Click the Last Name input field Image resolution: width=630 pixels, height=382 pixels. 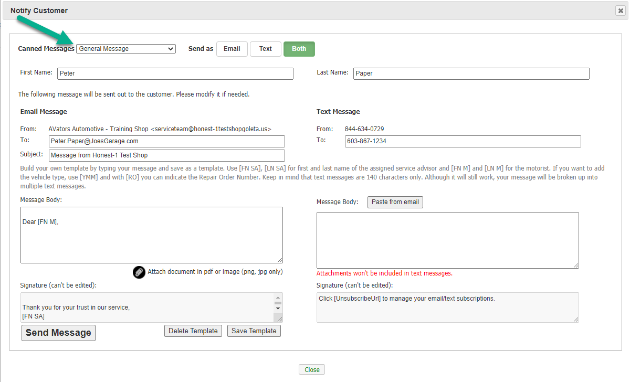click(471, 73)
